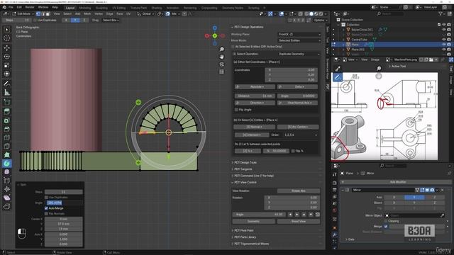Click the Arc Centre button

point(298,127)
